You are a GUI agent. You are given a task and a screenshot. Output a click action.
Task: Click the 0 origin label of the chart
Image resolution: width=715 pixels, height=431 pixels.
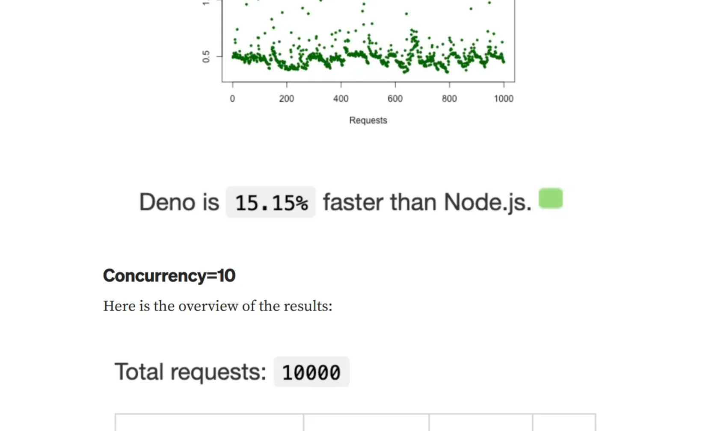[x=232, y=98]
